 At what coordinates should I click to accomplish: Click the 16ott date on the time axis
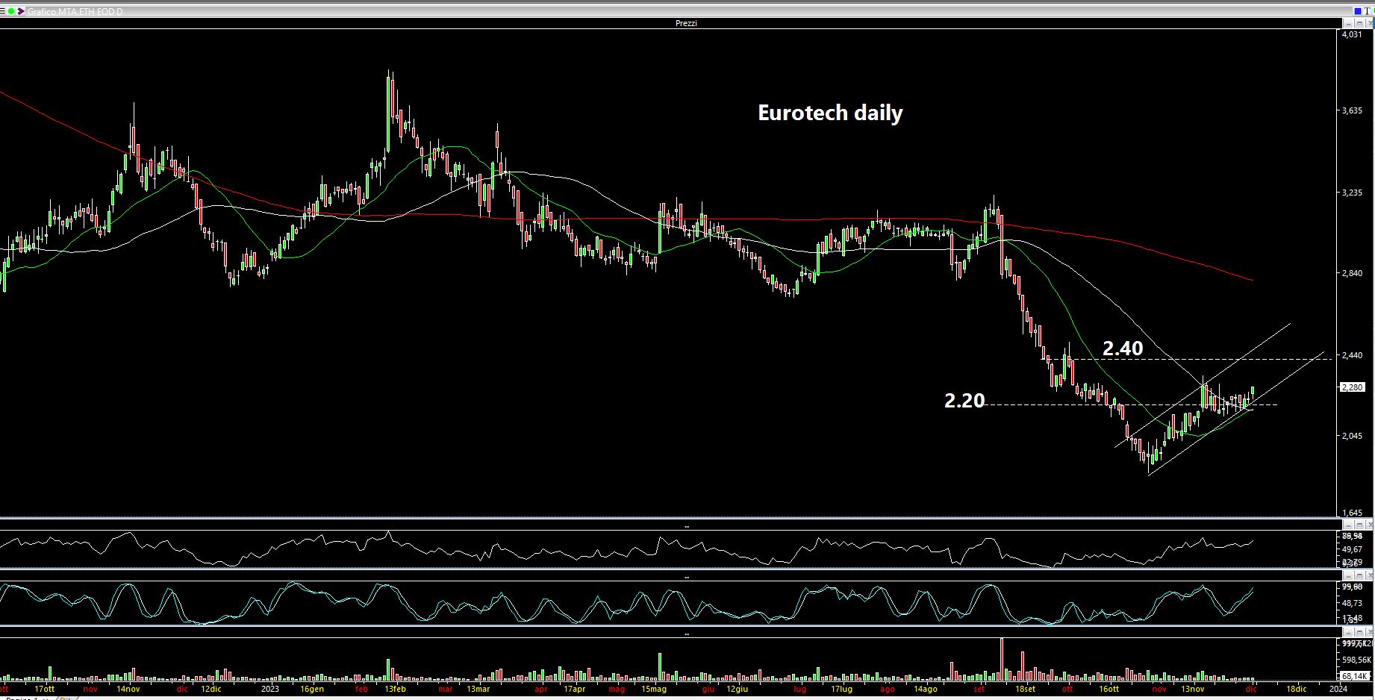(1109, 689)
